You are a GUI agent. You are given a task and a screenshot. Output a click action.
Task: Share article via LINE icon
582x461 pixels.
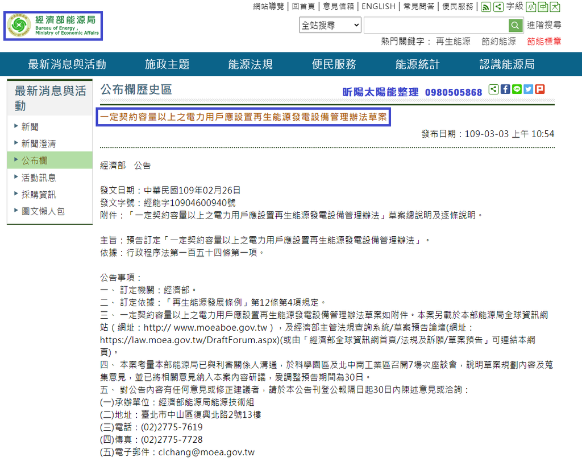pyautogui.click(x=517, y=89)
